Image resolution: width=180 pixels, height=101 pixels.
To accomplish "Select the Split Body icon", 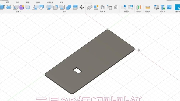I will point(75,7).
